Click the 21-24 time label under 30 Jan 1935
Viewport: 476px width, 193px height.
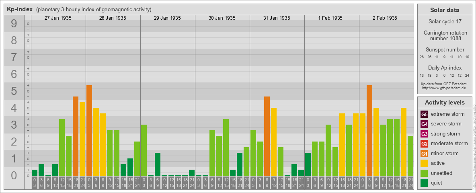[x=246, y=183]
